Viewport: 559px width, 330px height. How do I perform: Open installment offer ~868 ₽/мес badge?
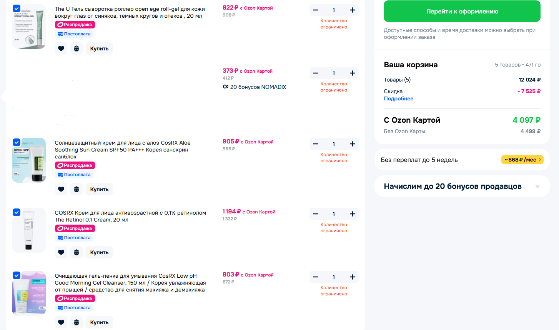522,160
